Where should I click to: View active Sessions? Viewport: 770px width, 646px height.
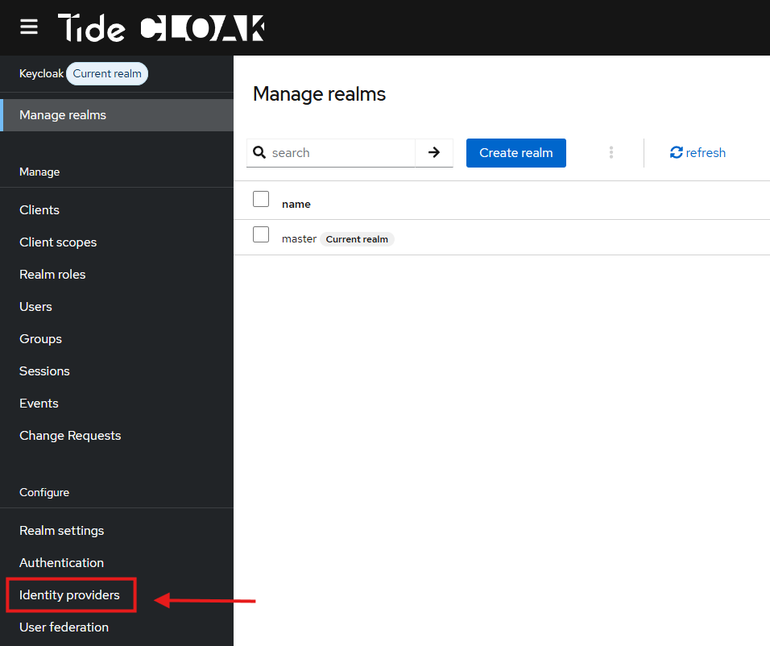point(44,371)
